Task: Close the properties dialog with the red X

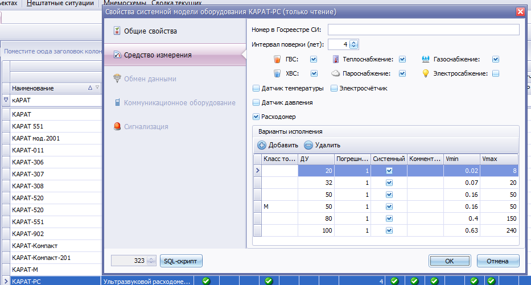Action: (x=520, y=12)
